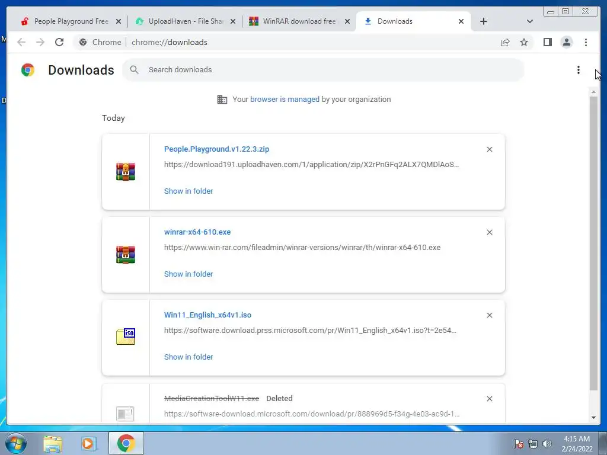Image resolution: width=607 pixels, height=455 pixels.
Task: Click the search magnifier icon in Downloads
Action: (x=135, y=70)
